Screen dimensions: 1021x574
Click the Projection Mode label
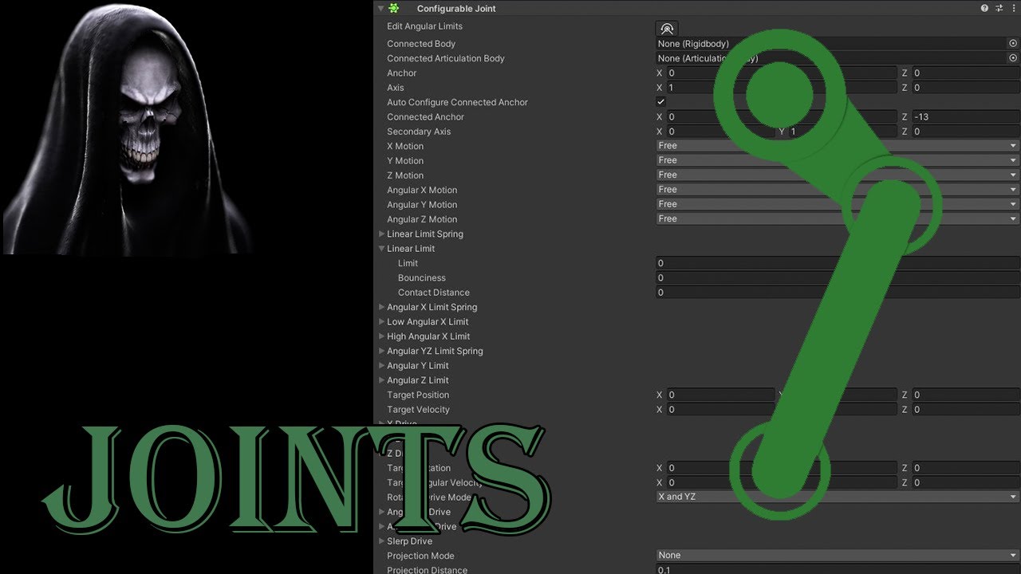[x=420, y=556]
